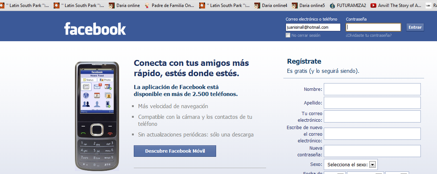Focus the Correo electrónico o teléfono login field
This screenshot has width=437, height=174.
[x=313, y=27]
